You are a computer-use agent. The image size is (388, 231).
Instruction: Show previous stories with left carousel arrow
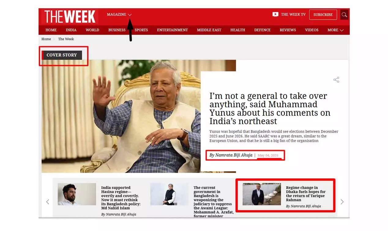pyautogui.click(x=47, y=202)
